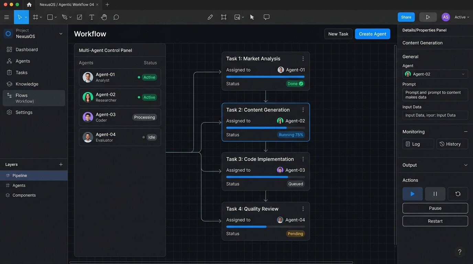473x264 pixels.
Task: Click the black cursor pointer icon
Action: 252,17
